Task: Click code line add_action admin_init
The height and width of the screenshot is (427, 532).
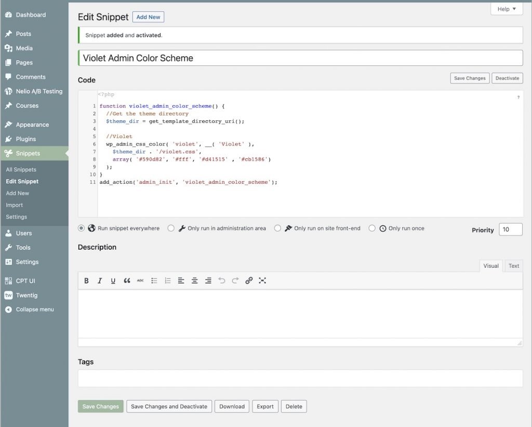Action: coord(188,182)
